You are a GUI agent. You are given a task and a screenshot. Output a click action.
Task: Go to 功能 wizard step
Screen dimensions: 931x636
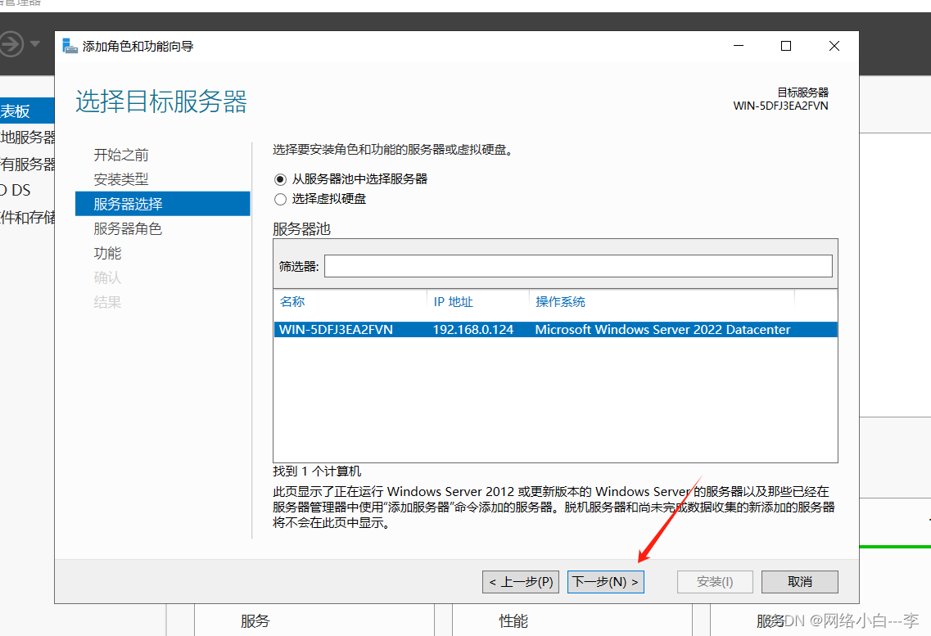click(x=107, y=253)
